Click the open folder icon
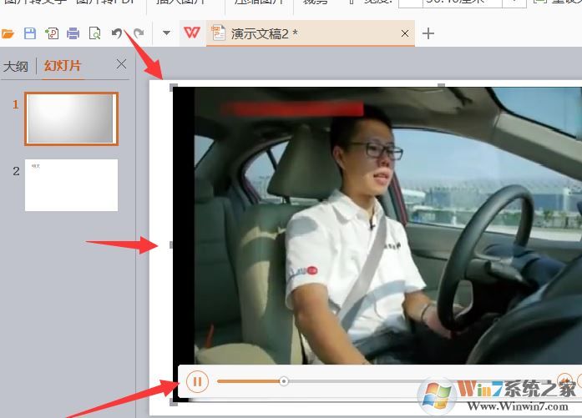Image resolution: width=582 pixels, height=418 pixels. 8,33
